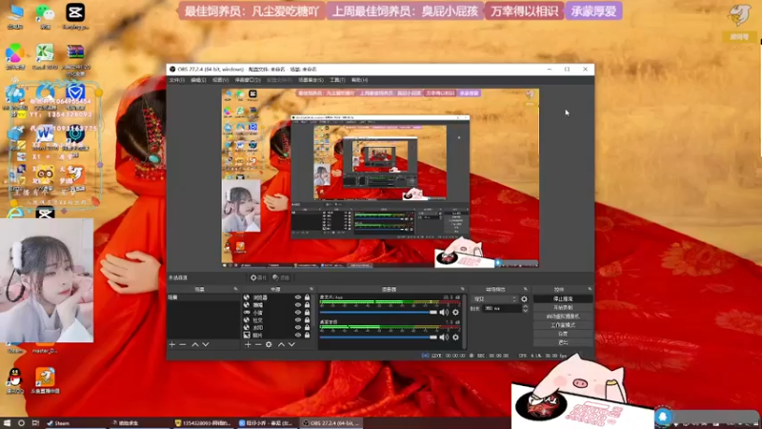Viewport: 762px width, 429px height.
Task: Open Cortana search circle on the taskbar
Action: point(21,423)
